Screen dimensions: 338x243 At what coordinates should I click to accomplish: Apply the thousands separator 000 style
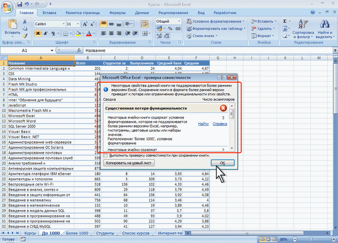(178, 28)
